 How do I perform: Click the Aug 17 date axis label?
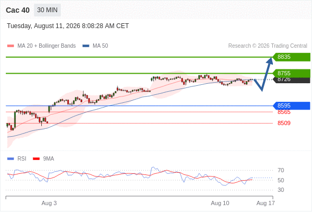click(265, 203)
